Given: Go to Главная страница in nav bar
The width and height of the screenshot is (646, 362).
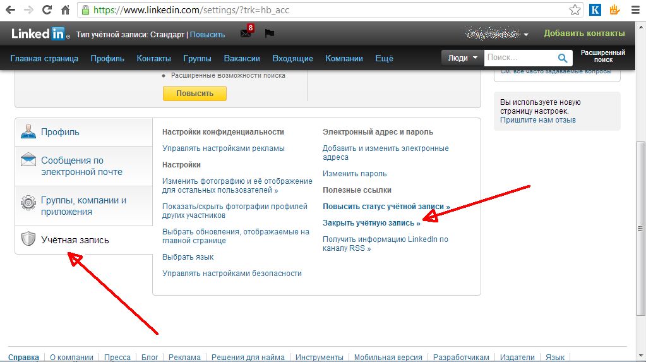Looking at the screenshot, I should coord(44,59).
